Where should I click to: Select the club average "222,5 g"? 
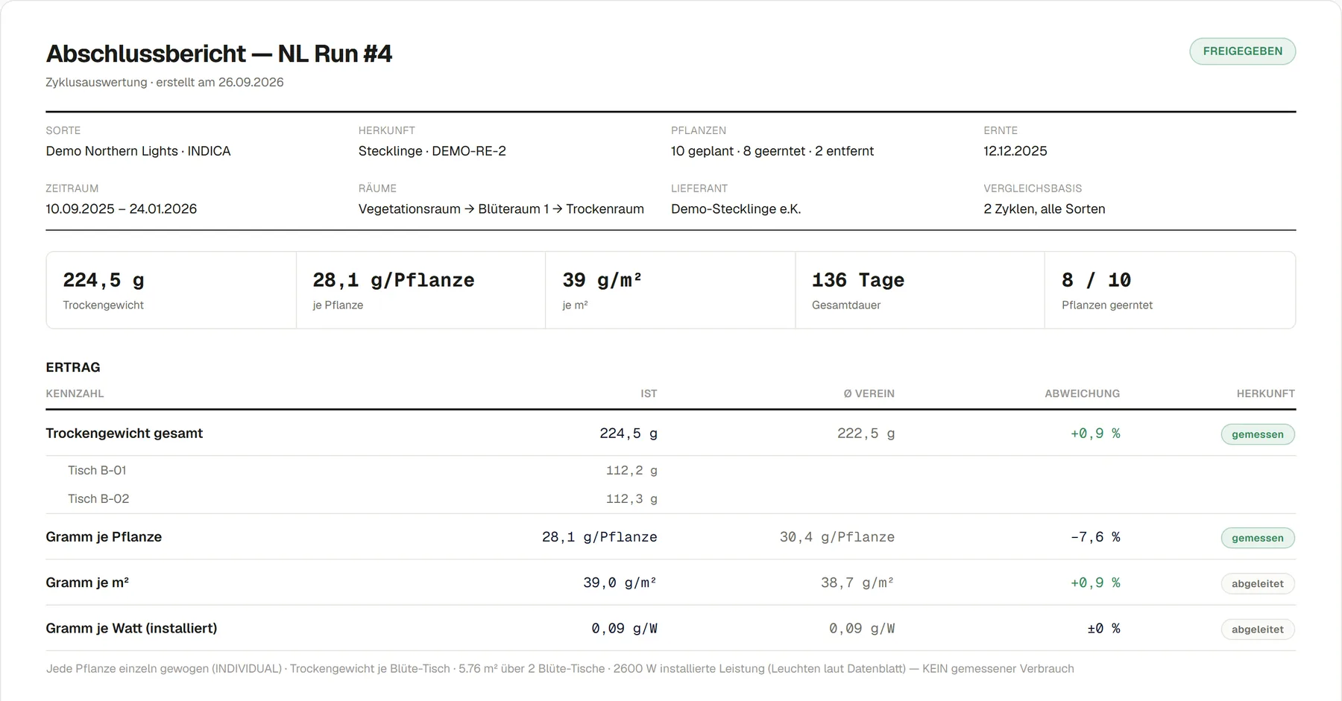(866, 434)
